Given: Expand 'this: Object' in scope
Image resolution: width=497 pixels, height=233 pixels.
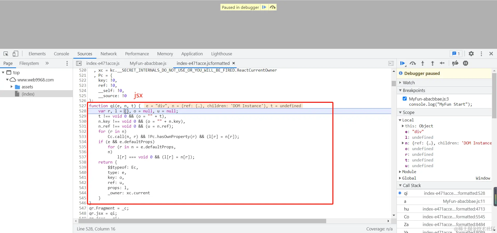Looking at the screenshot, I should coord(403,126).
